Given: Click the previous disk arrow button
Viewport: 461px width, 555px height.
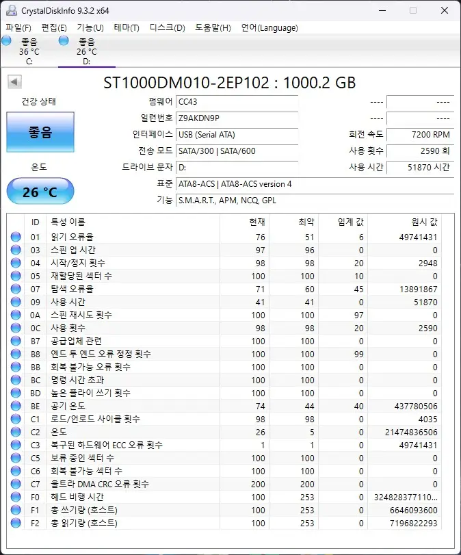Looking at the screenshot, I should click(14, 81).
